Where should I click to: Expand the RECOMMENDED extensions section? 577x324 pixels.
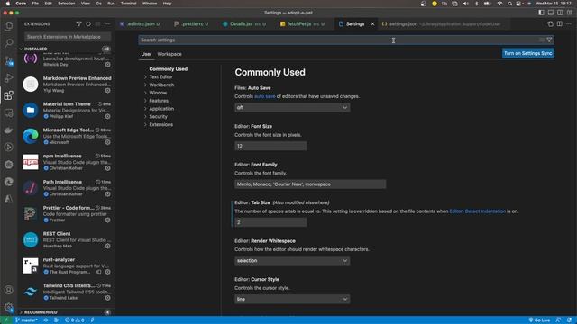tap(41, 312)
